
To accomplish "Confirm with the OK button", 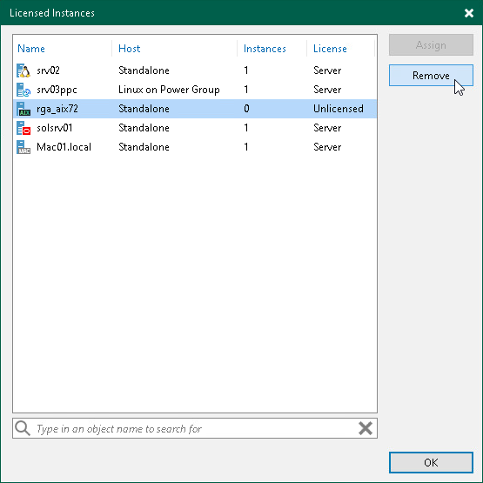I will 431,462.
